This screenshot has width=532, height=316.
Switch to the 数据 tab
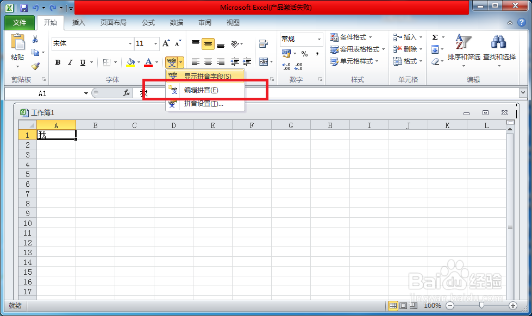click(177, 22)
